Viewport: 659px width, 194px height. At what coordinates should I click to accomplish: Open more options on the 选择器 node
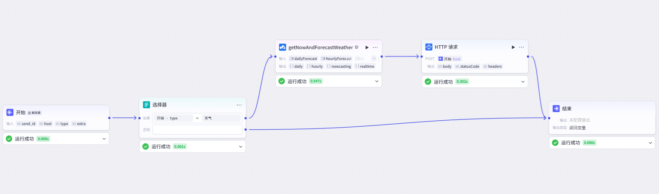point(239,105)
